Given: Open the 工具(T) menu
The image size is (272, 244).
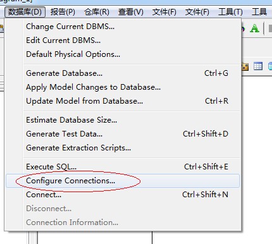Looking at the screenshot, I should (x=230, y=12).
